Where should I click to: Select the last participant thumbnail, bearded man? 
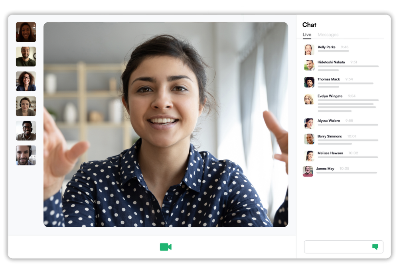point(26,155)
